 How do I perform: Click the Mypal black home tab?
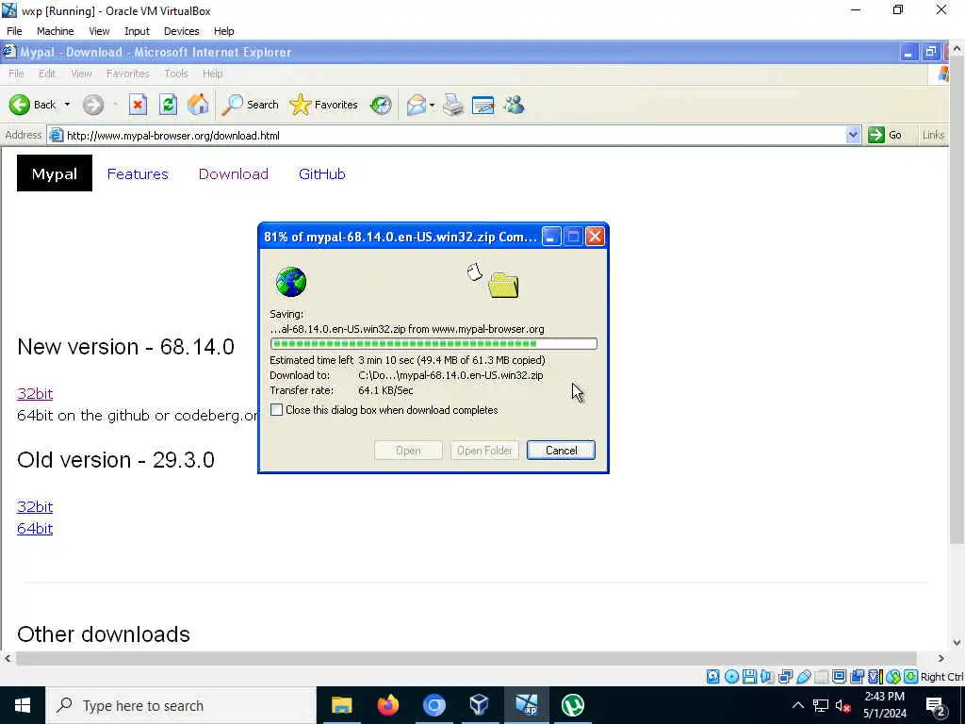point(54,173)
